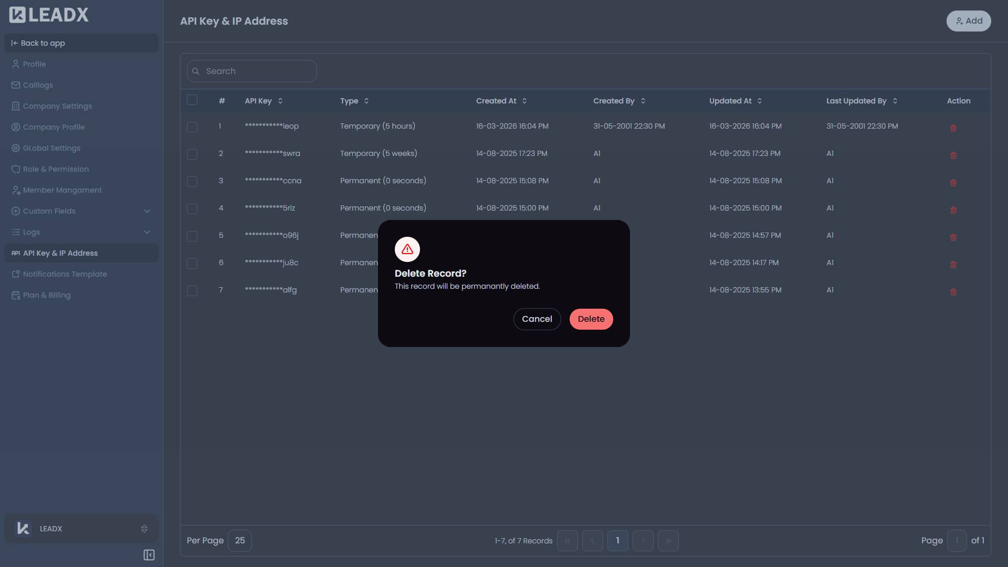Select the Profile icon in sidebar
The height and width of the screenshot is (567, 1008).
tap(16, 64)
